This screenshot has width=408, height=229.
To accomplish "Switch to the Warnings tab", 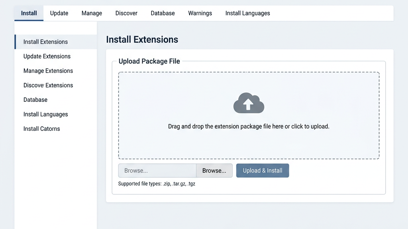I will pos(200,13).
